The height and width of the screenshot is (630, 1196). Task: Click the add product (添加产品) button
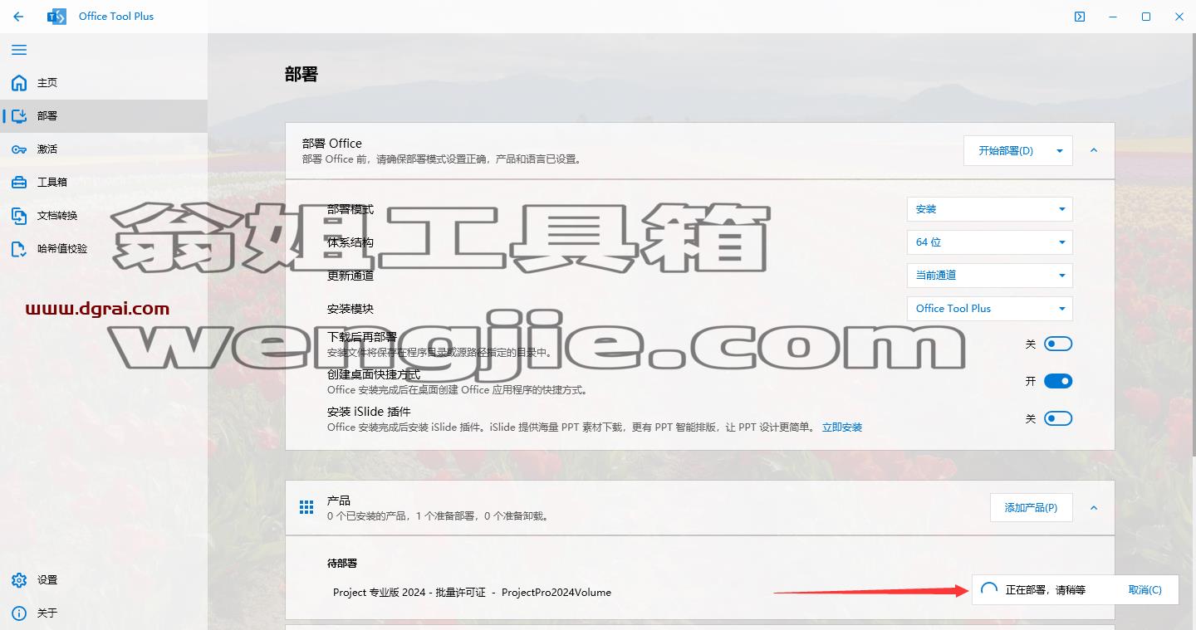[x=1031, y=507]
